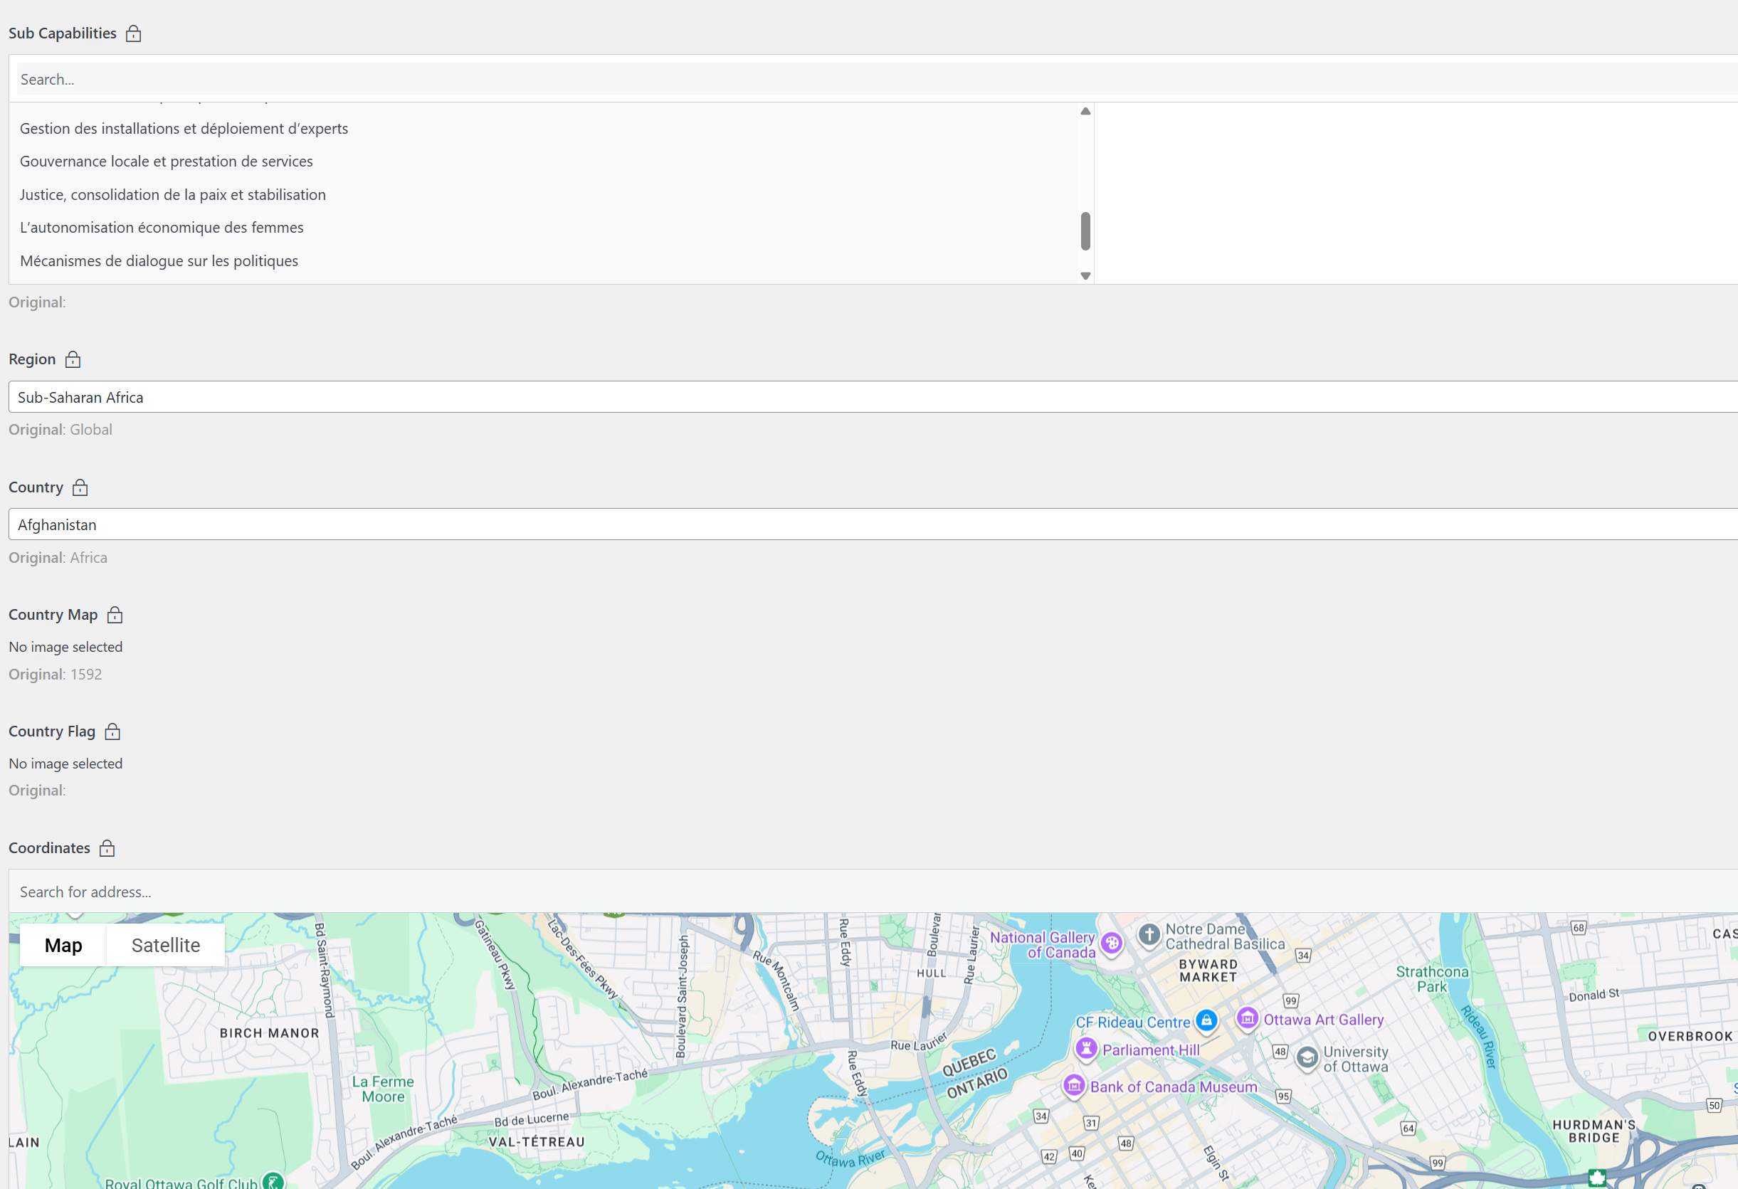
Task: Toggle the Coordinates lock icon
Action: tap(107, 848)
